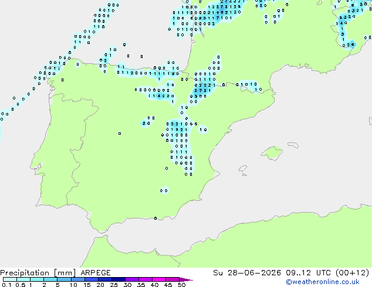The width and height of the screenshot is (372, 287).
Task: Click the legend scale label '0.1'
Action: [6, 285]
